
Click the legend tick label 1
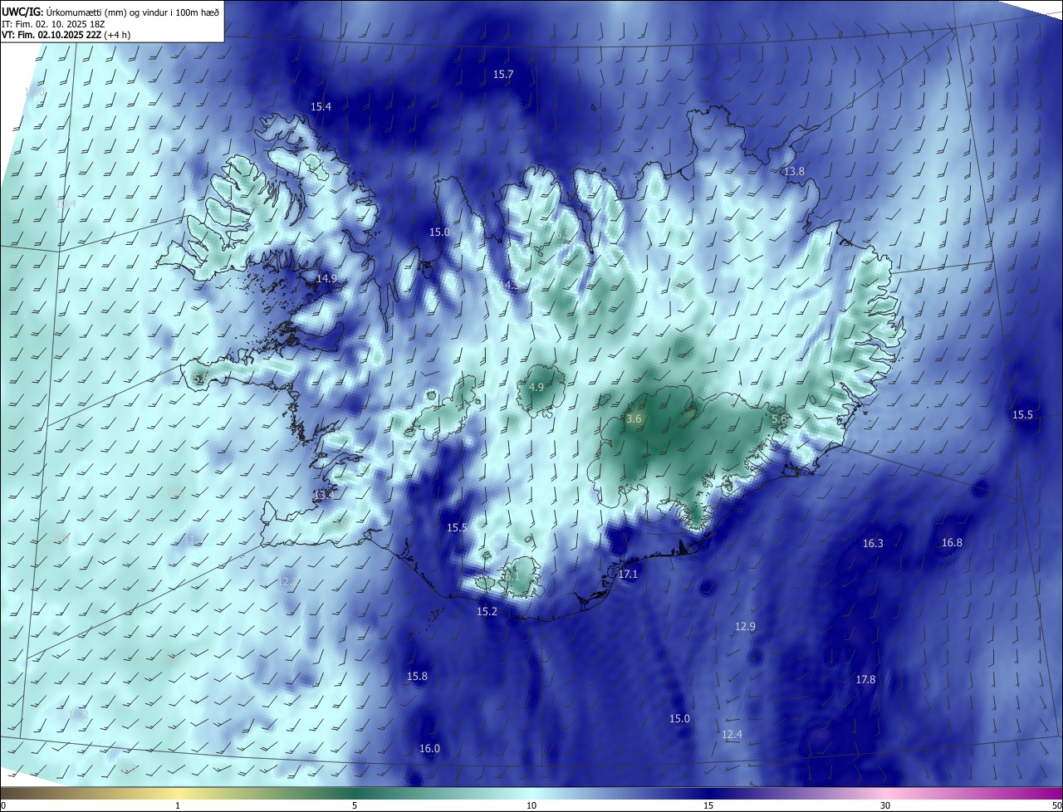point(178,805)
